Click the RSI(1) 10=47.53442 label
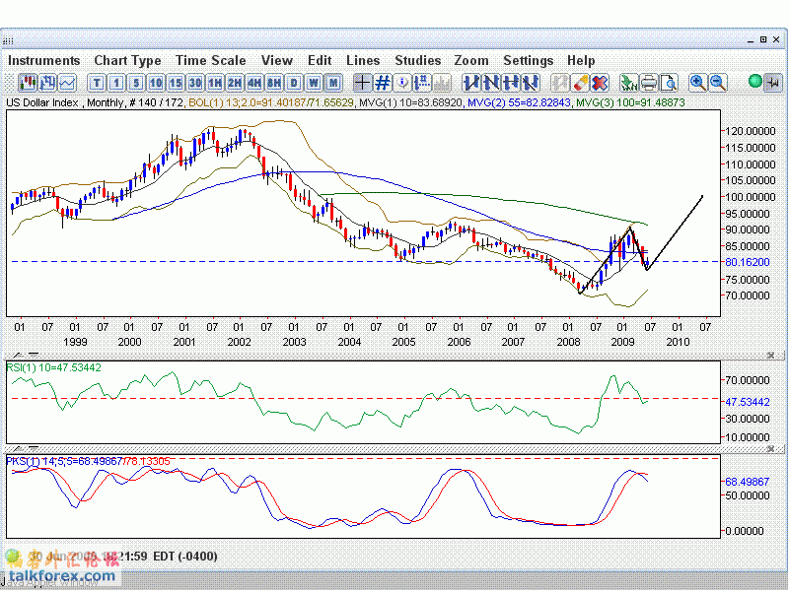 point(53,367)
